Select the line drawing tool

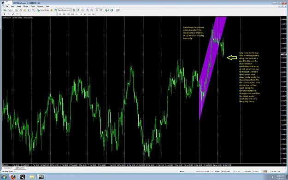13,14
